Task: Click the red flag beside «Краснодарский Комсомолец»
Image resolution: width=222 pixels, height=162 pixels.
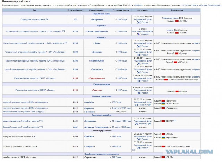Action: pos(166,80)
